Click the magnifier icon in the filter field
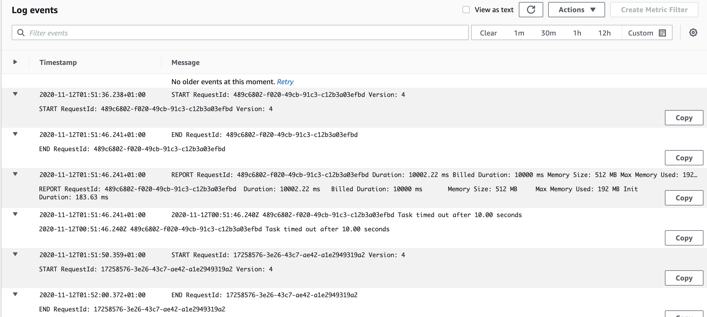 (21, 32)
